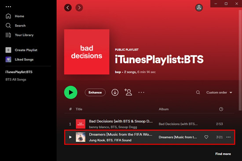Play the Dreamers track using its play arrow

pos(70,137)
